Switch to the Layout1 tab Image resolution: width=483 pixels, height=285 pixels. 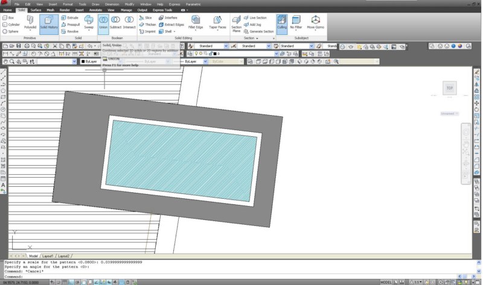48,256
